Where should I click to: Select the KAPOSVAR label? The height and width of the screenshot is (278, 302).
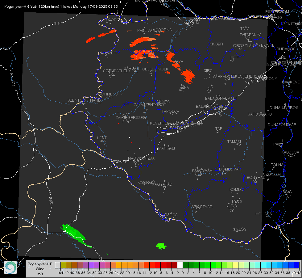(x=202, y=170)
